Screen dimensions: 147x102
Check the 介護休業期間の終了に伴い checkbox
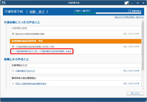13,51
